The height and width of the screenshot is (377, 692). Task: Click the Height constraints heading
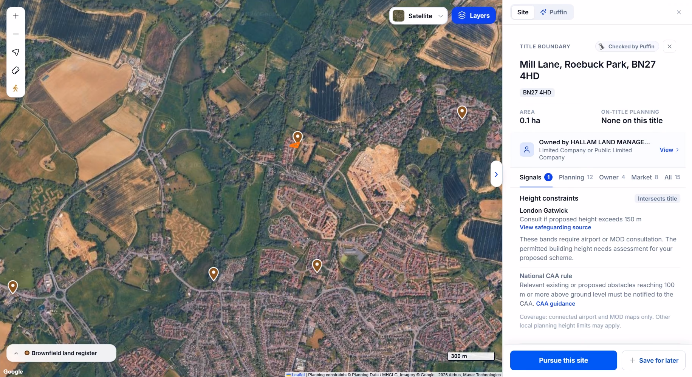[549, 199]
